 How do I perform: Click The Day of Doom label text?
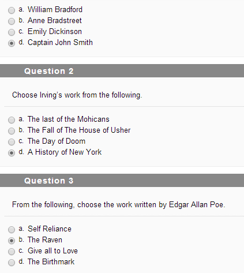[57, 141]
